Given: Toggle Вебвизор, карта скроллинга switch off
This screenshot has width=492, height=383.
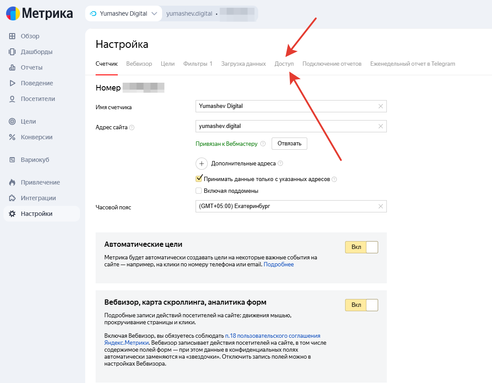Looking at the screenshot, I should tap(362, 305).
